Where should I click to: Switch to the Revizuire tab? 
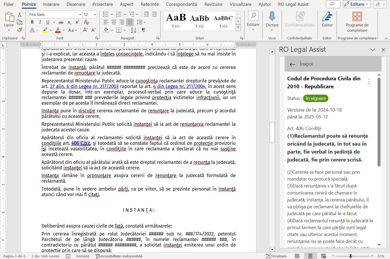(x=213, y=4)
